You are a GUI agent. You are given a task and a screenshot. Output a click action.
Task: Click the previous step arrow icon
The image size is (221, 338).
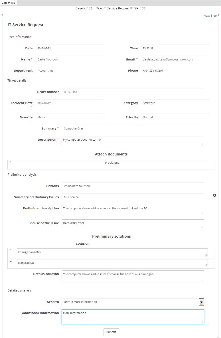pyautogui.click(x=2, y=15)
